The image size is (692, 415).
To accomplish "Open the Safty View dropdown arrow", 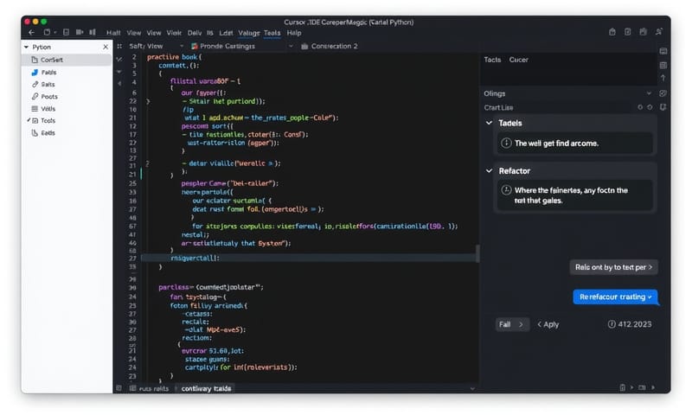I will (182, 46).
